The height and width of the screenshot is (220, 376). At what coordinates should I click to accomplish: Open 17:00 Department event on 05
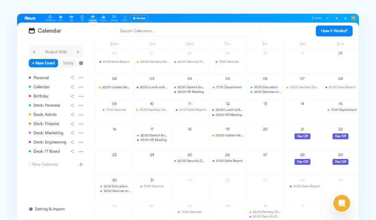(x=227, y=87)
